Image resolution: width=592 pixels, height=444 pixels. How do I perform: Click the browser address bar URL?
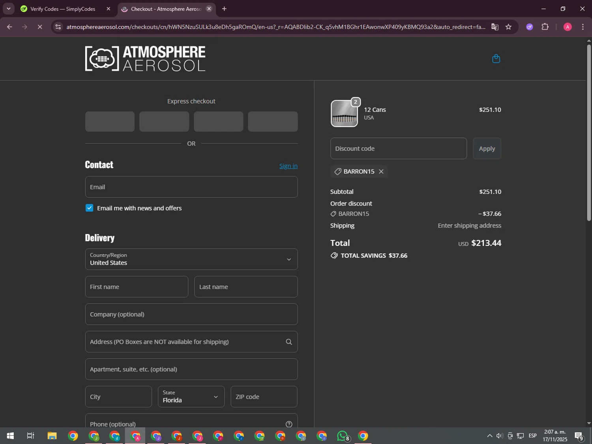[276, 27]
